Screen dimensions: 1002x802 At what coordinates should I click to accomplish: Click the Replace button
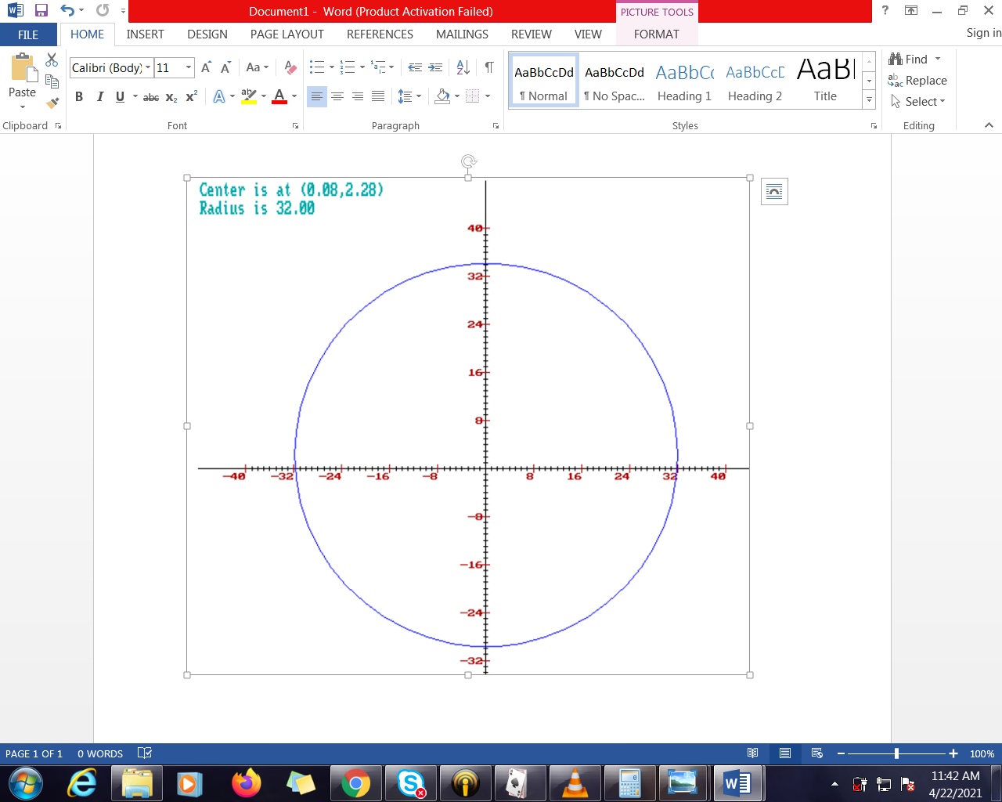[x=917, y=81]
